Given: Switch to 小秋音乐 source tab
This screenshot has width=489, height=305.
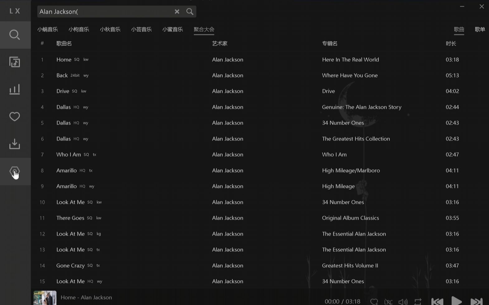Looking at the screenshot, I should [110, 29].
